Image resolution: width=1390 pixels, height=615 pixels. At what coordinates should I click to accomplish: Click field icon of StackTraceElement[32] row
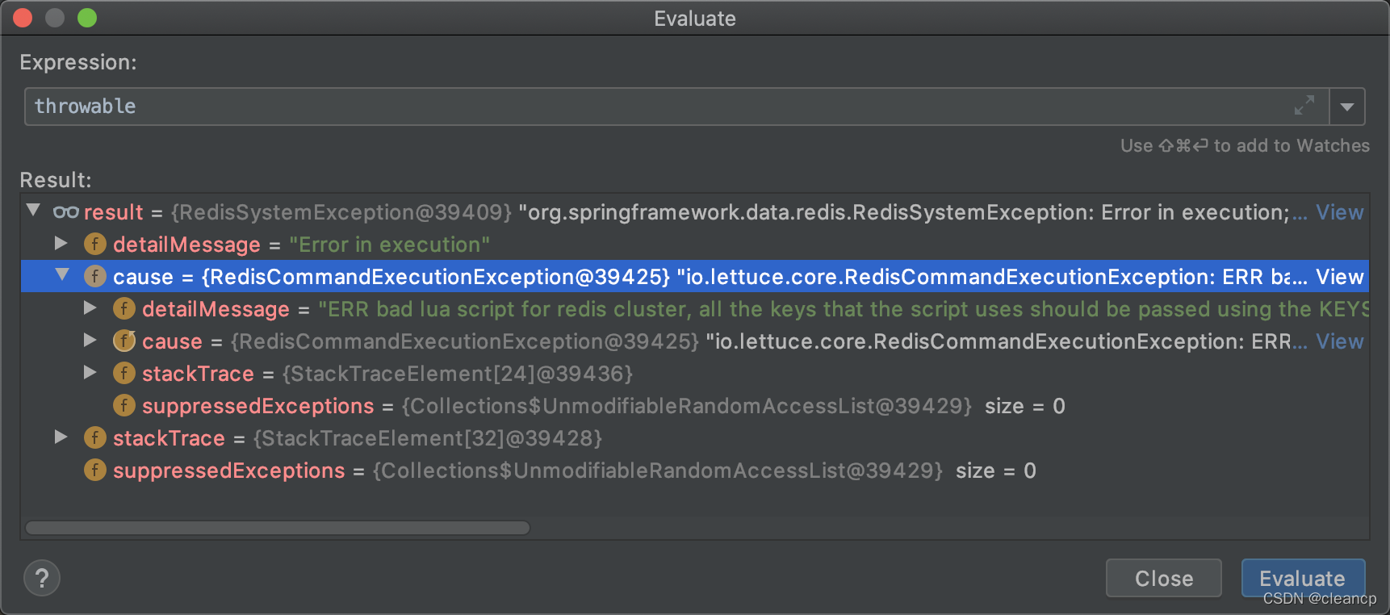coord(95,437)
